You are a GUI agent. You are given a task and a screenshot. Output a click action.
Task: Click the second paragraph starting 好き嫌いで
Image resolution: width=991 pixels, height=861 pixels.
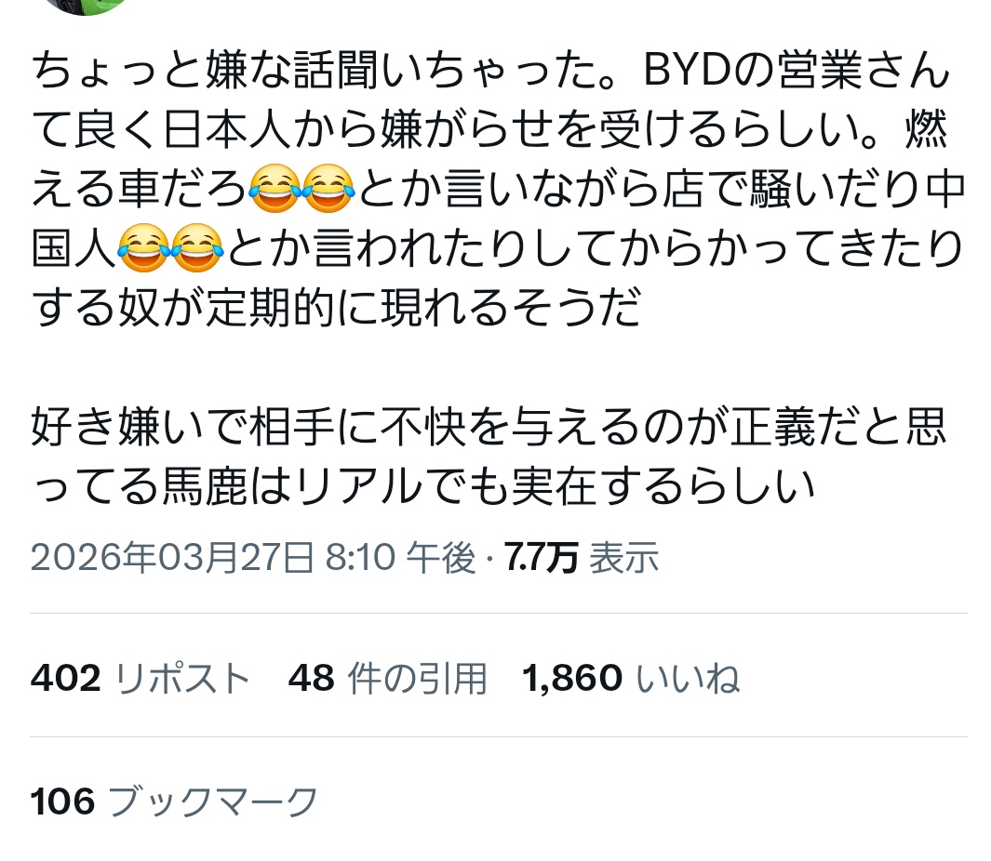click(x=488, y=457)
